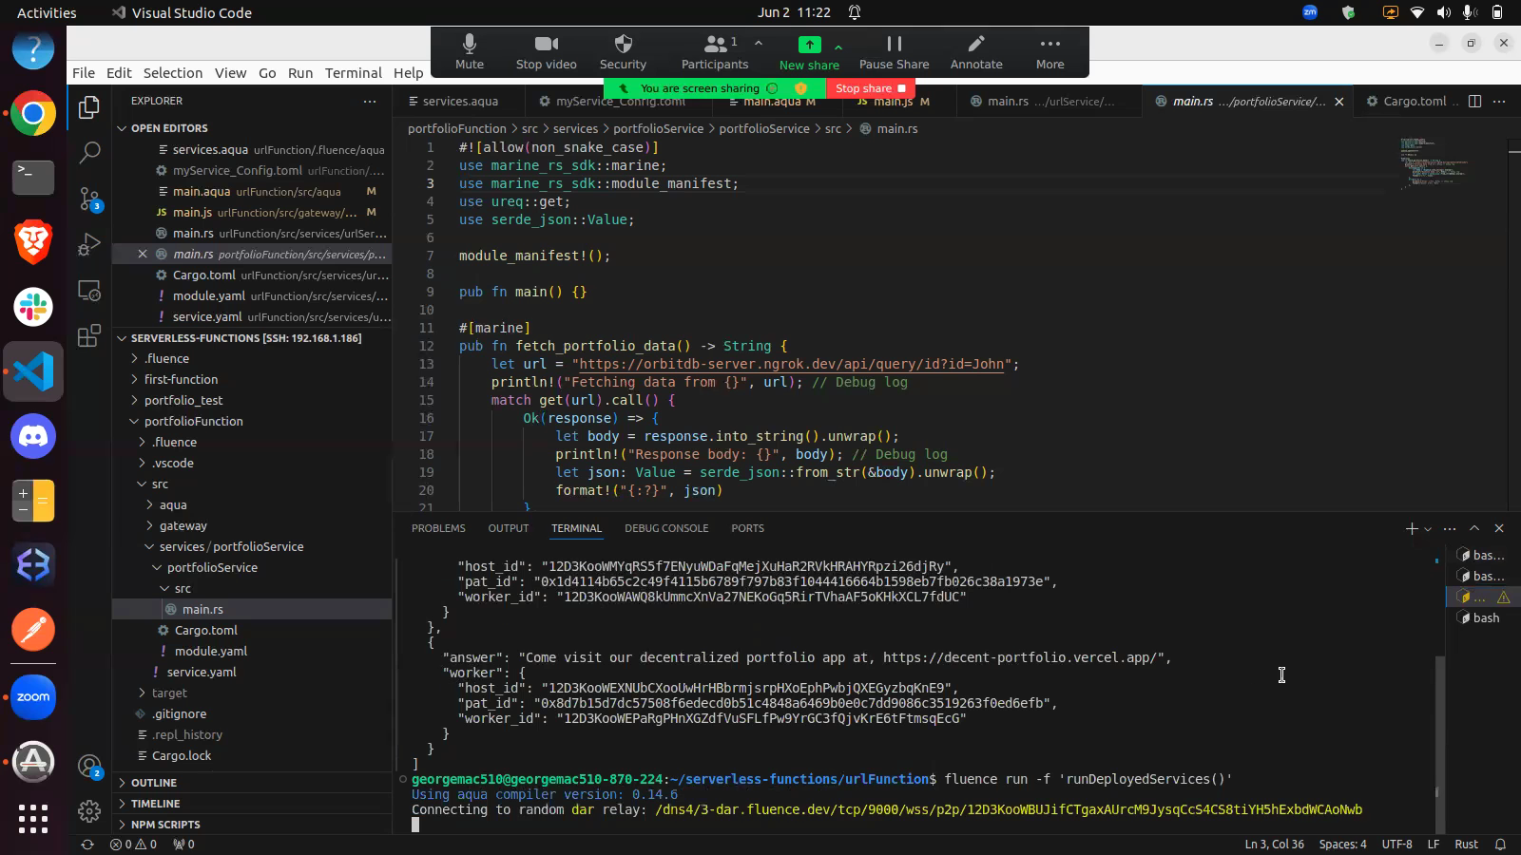Open module.yaml in portfolioService folder
The width and height of the screenshot is (1521, 855).
coord(211,651)
